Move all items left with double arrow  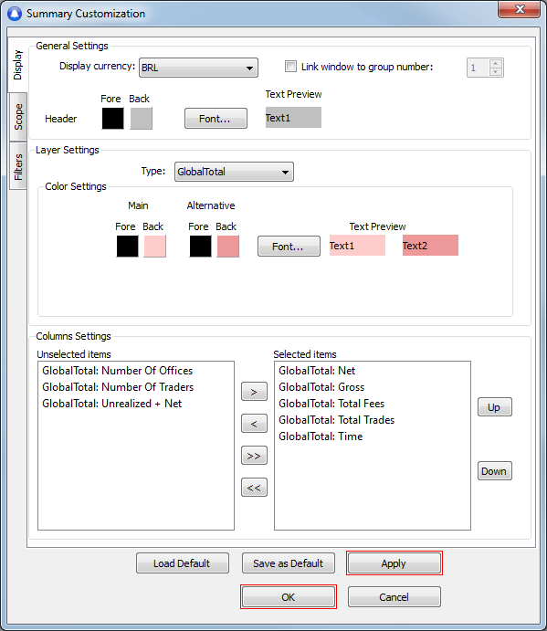pyautogui.click(x=254, y=488)
